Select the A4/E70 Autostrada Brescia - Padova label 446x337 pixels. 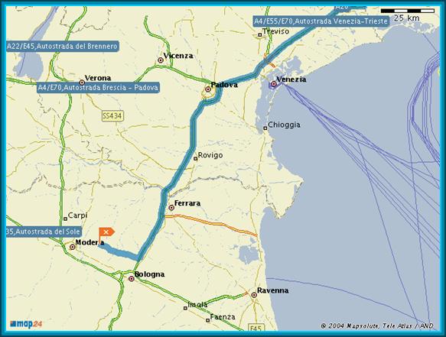(98, 88)
